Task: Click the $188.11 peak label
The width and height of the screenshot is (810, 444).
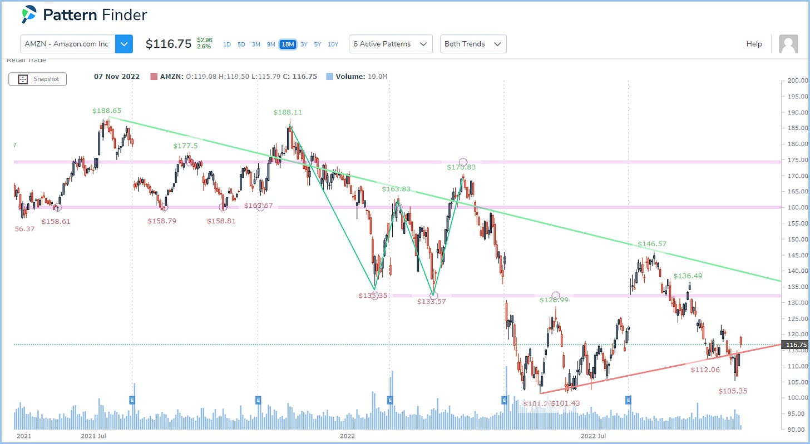Action: pos(288,112)
